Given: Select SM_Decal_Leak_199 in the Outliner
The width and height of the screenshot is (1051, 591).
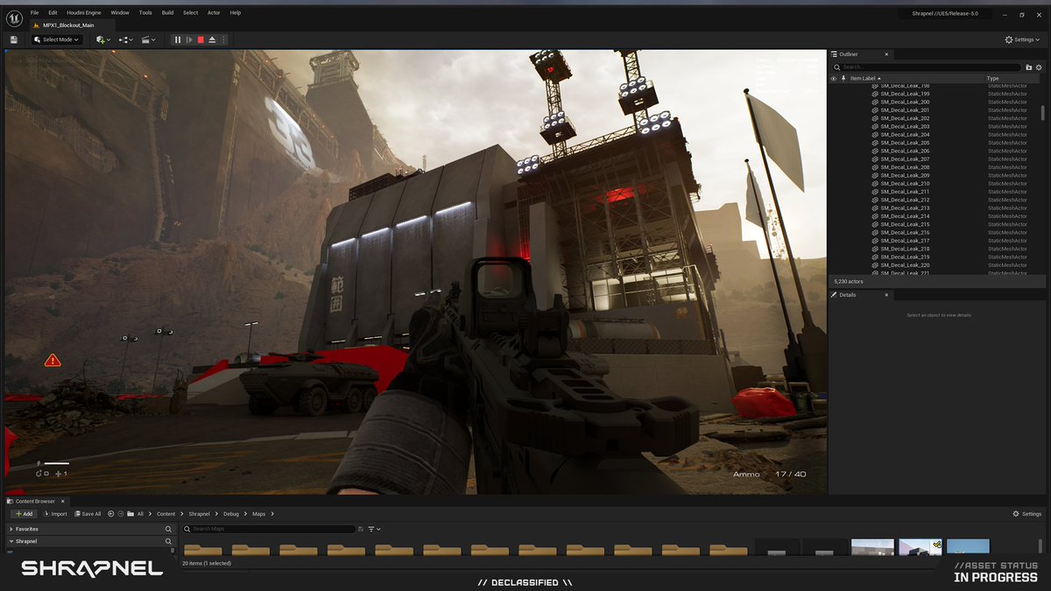Looking at the screenshot, I should (x=905, y=94).
